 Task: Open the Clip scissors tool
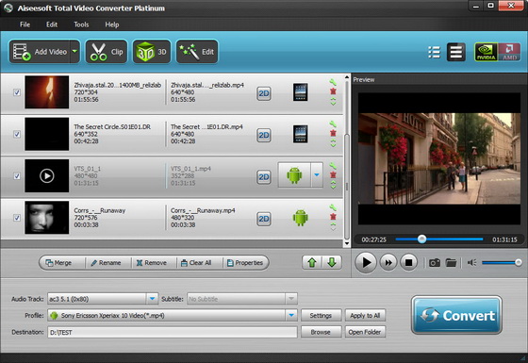click(x=107, y=52)
